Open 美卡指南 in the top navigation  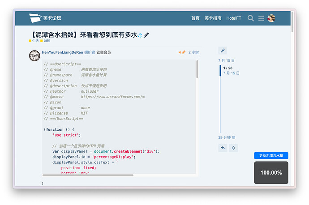pos(213,18)
